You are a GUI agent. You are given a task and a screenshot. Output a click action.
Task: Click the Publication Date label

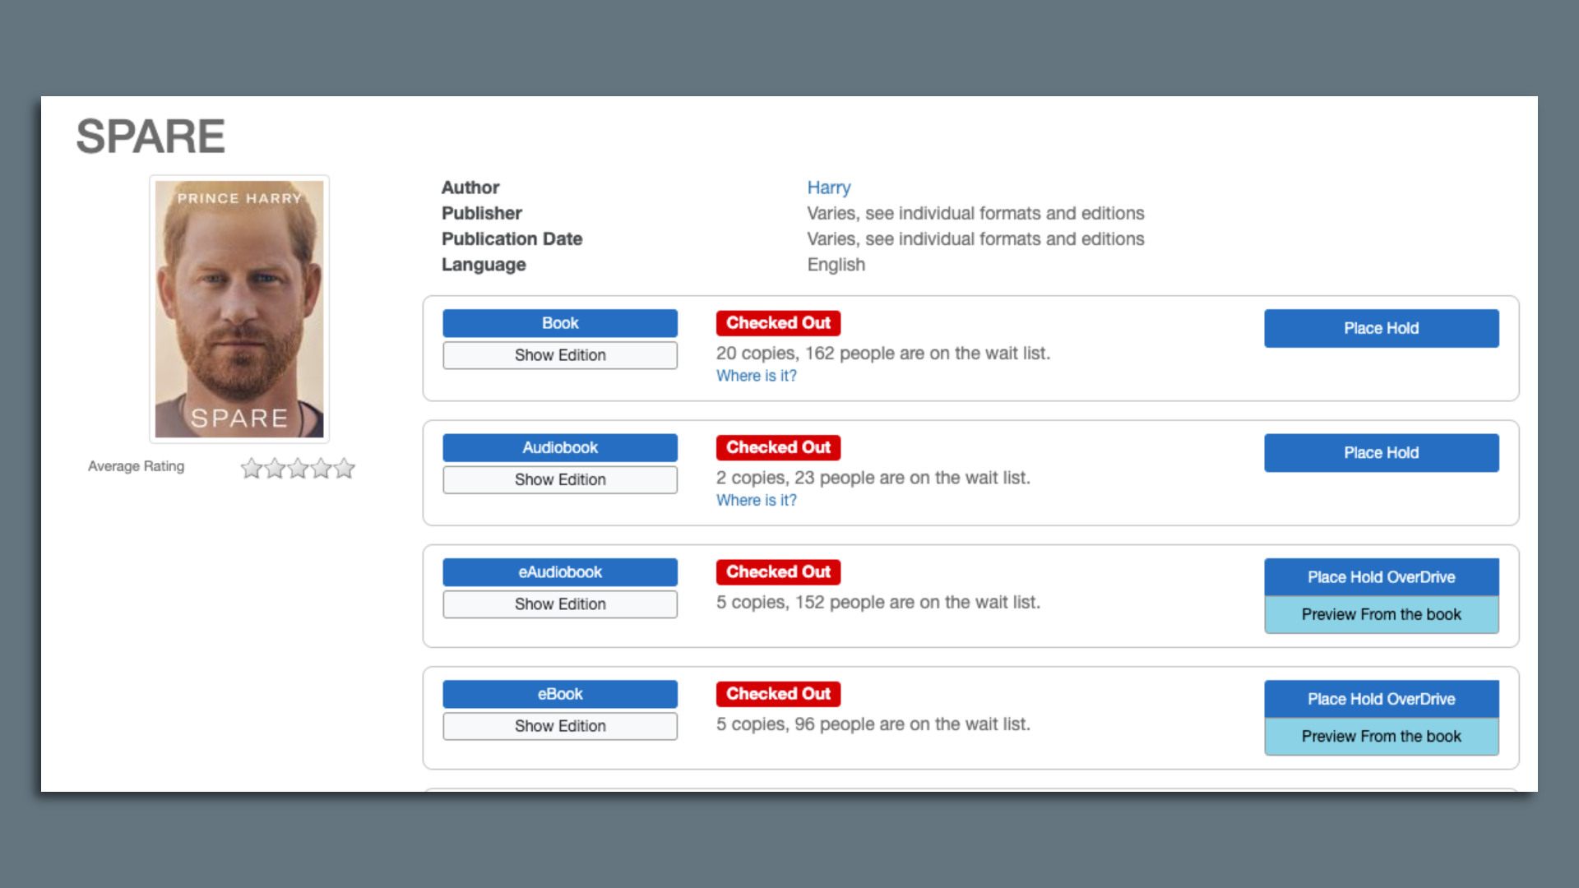click(512, 239)
